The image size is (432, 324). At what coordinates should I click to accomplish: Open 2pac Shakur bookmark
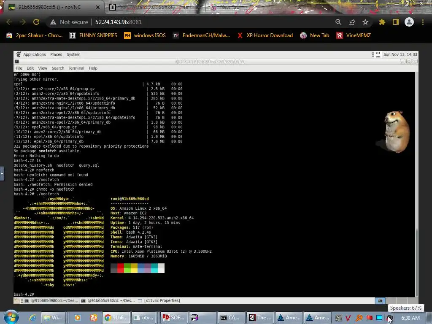point(35,35)
